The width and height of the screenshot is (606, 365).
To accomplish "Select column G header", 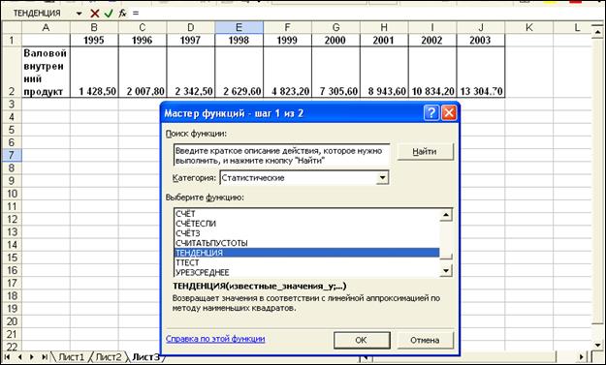I will [x=335, y=27].
